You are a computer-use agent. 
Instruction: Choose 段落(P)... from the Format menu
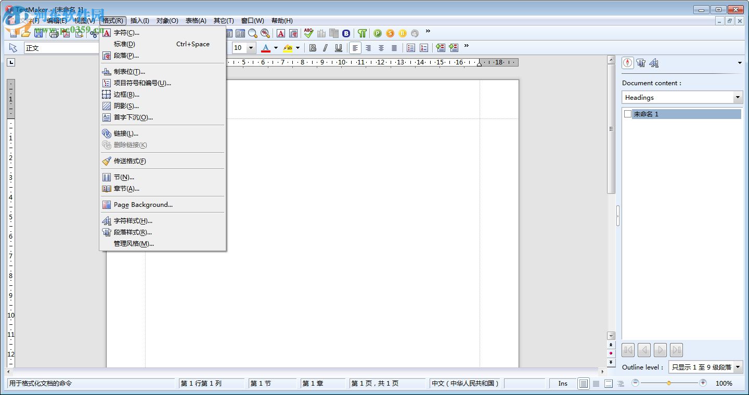coord(126,56)
